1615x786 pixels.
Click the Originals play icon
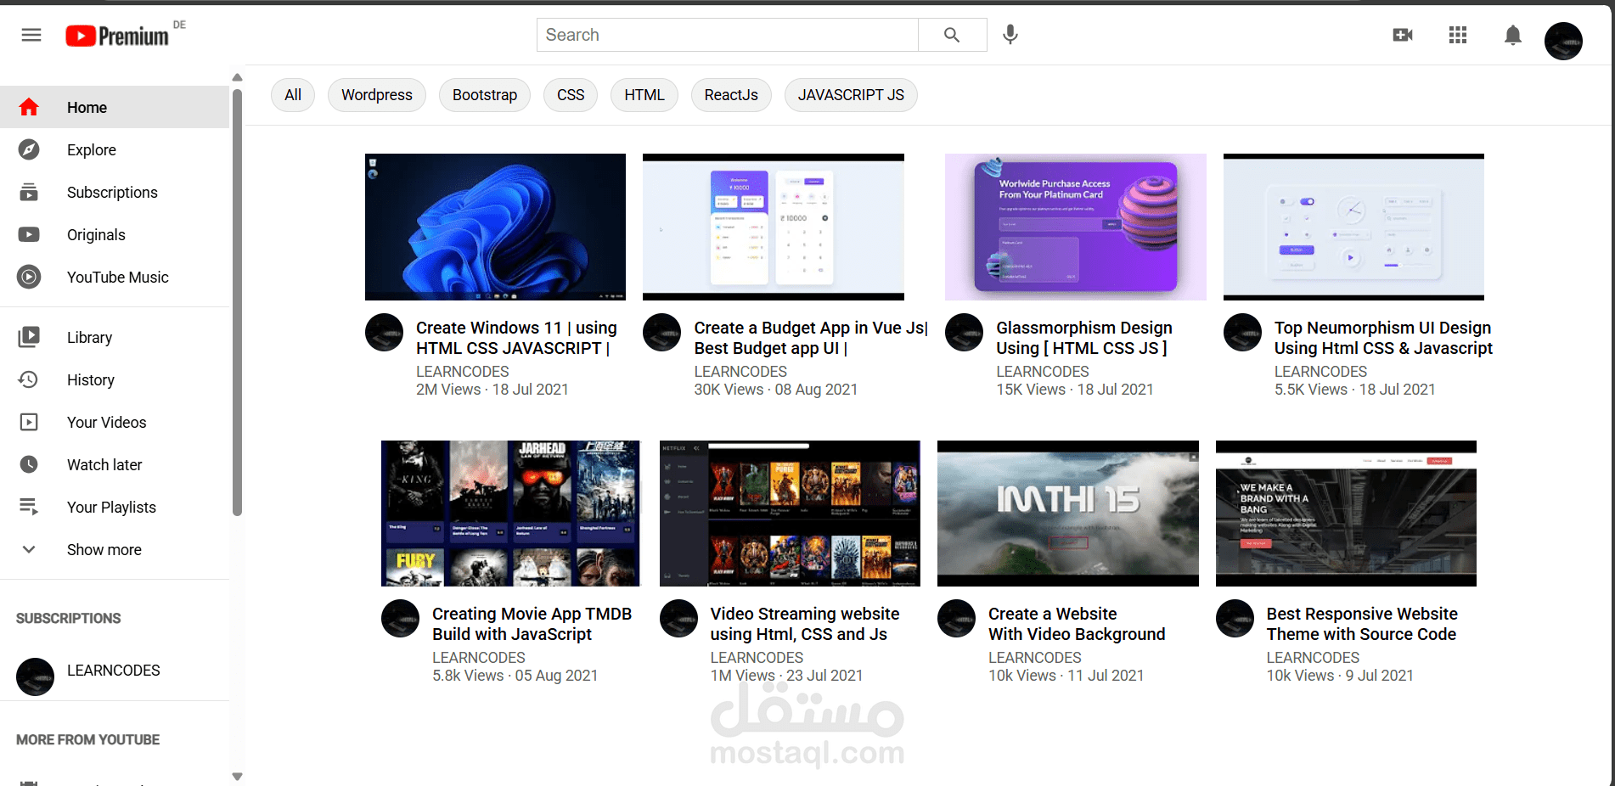click(29, 234)
